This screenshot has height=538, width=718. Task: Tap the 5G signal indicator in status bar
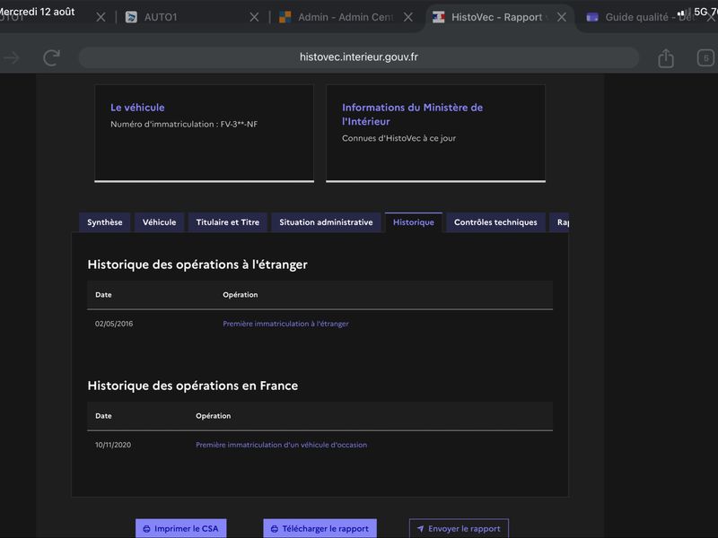click(701, 12)
